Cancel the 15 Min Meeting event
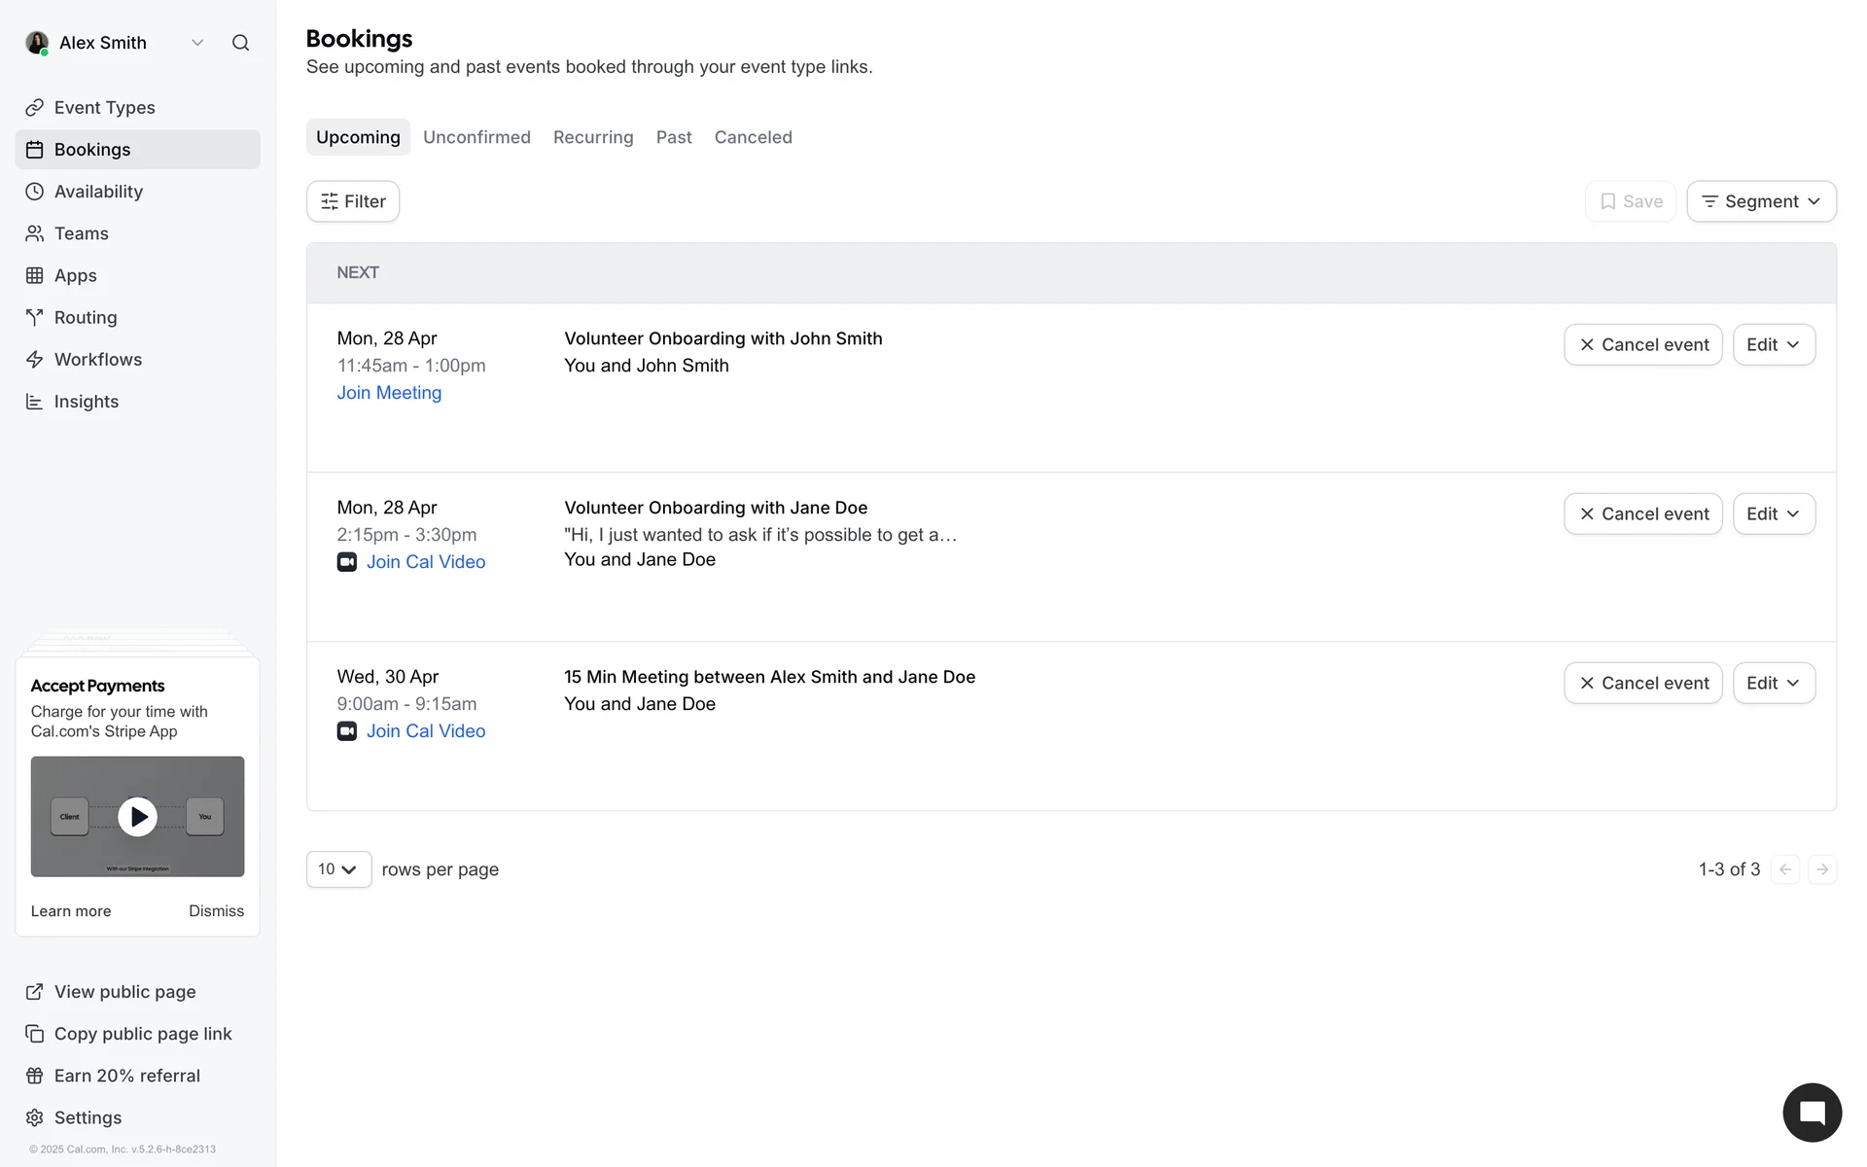 (1642, 684)
